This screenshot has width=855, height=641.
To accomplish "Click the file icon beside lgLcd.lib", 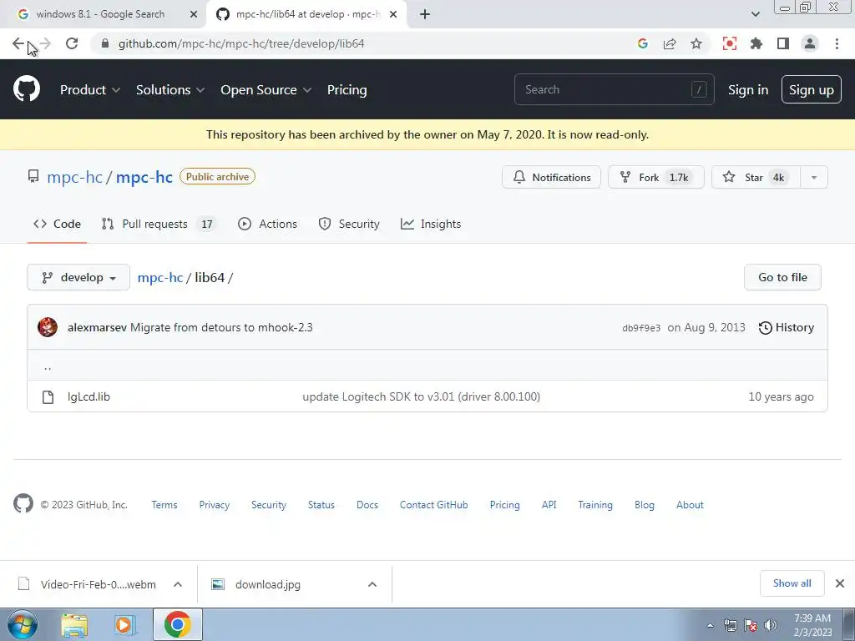I will 48,396.
